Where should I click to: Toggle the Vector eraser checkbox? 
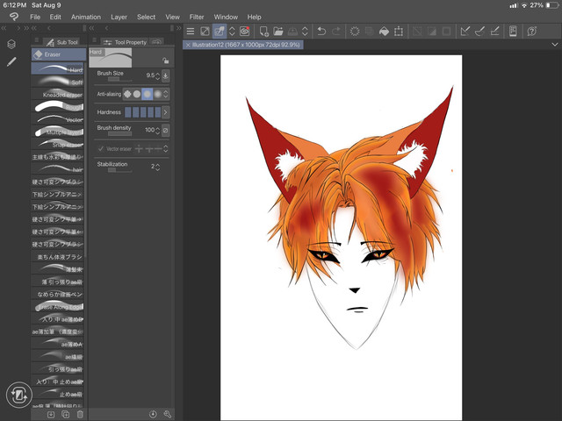coord(101,149)
